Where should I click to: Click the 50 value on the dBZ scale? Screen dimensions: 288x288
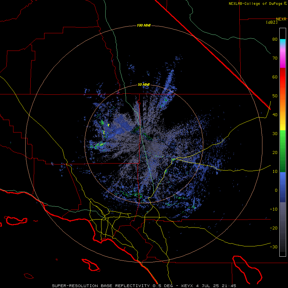[x=275, y=96]
